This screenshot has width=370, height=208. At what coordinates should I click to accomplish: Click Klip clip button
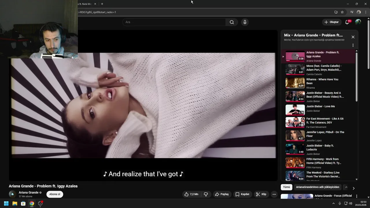pyautogui.click(x=261, y=194)
